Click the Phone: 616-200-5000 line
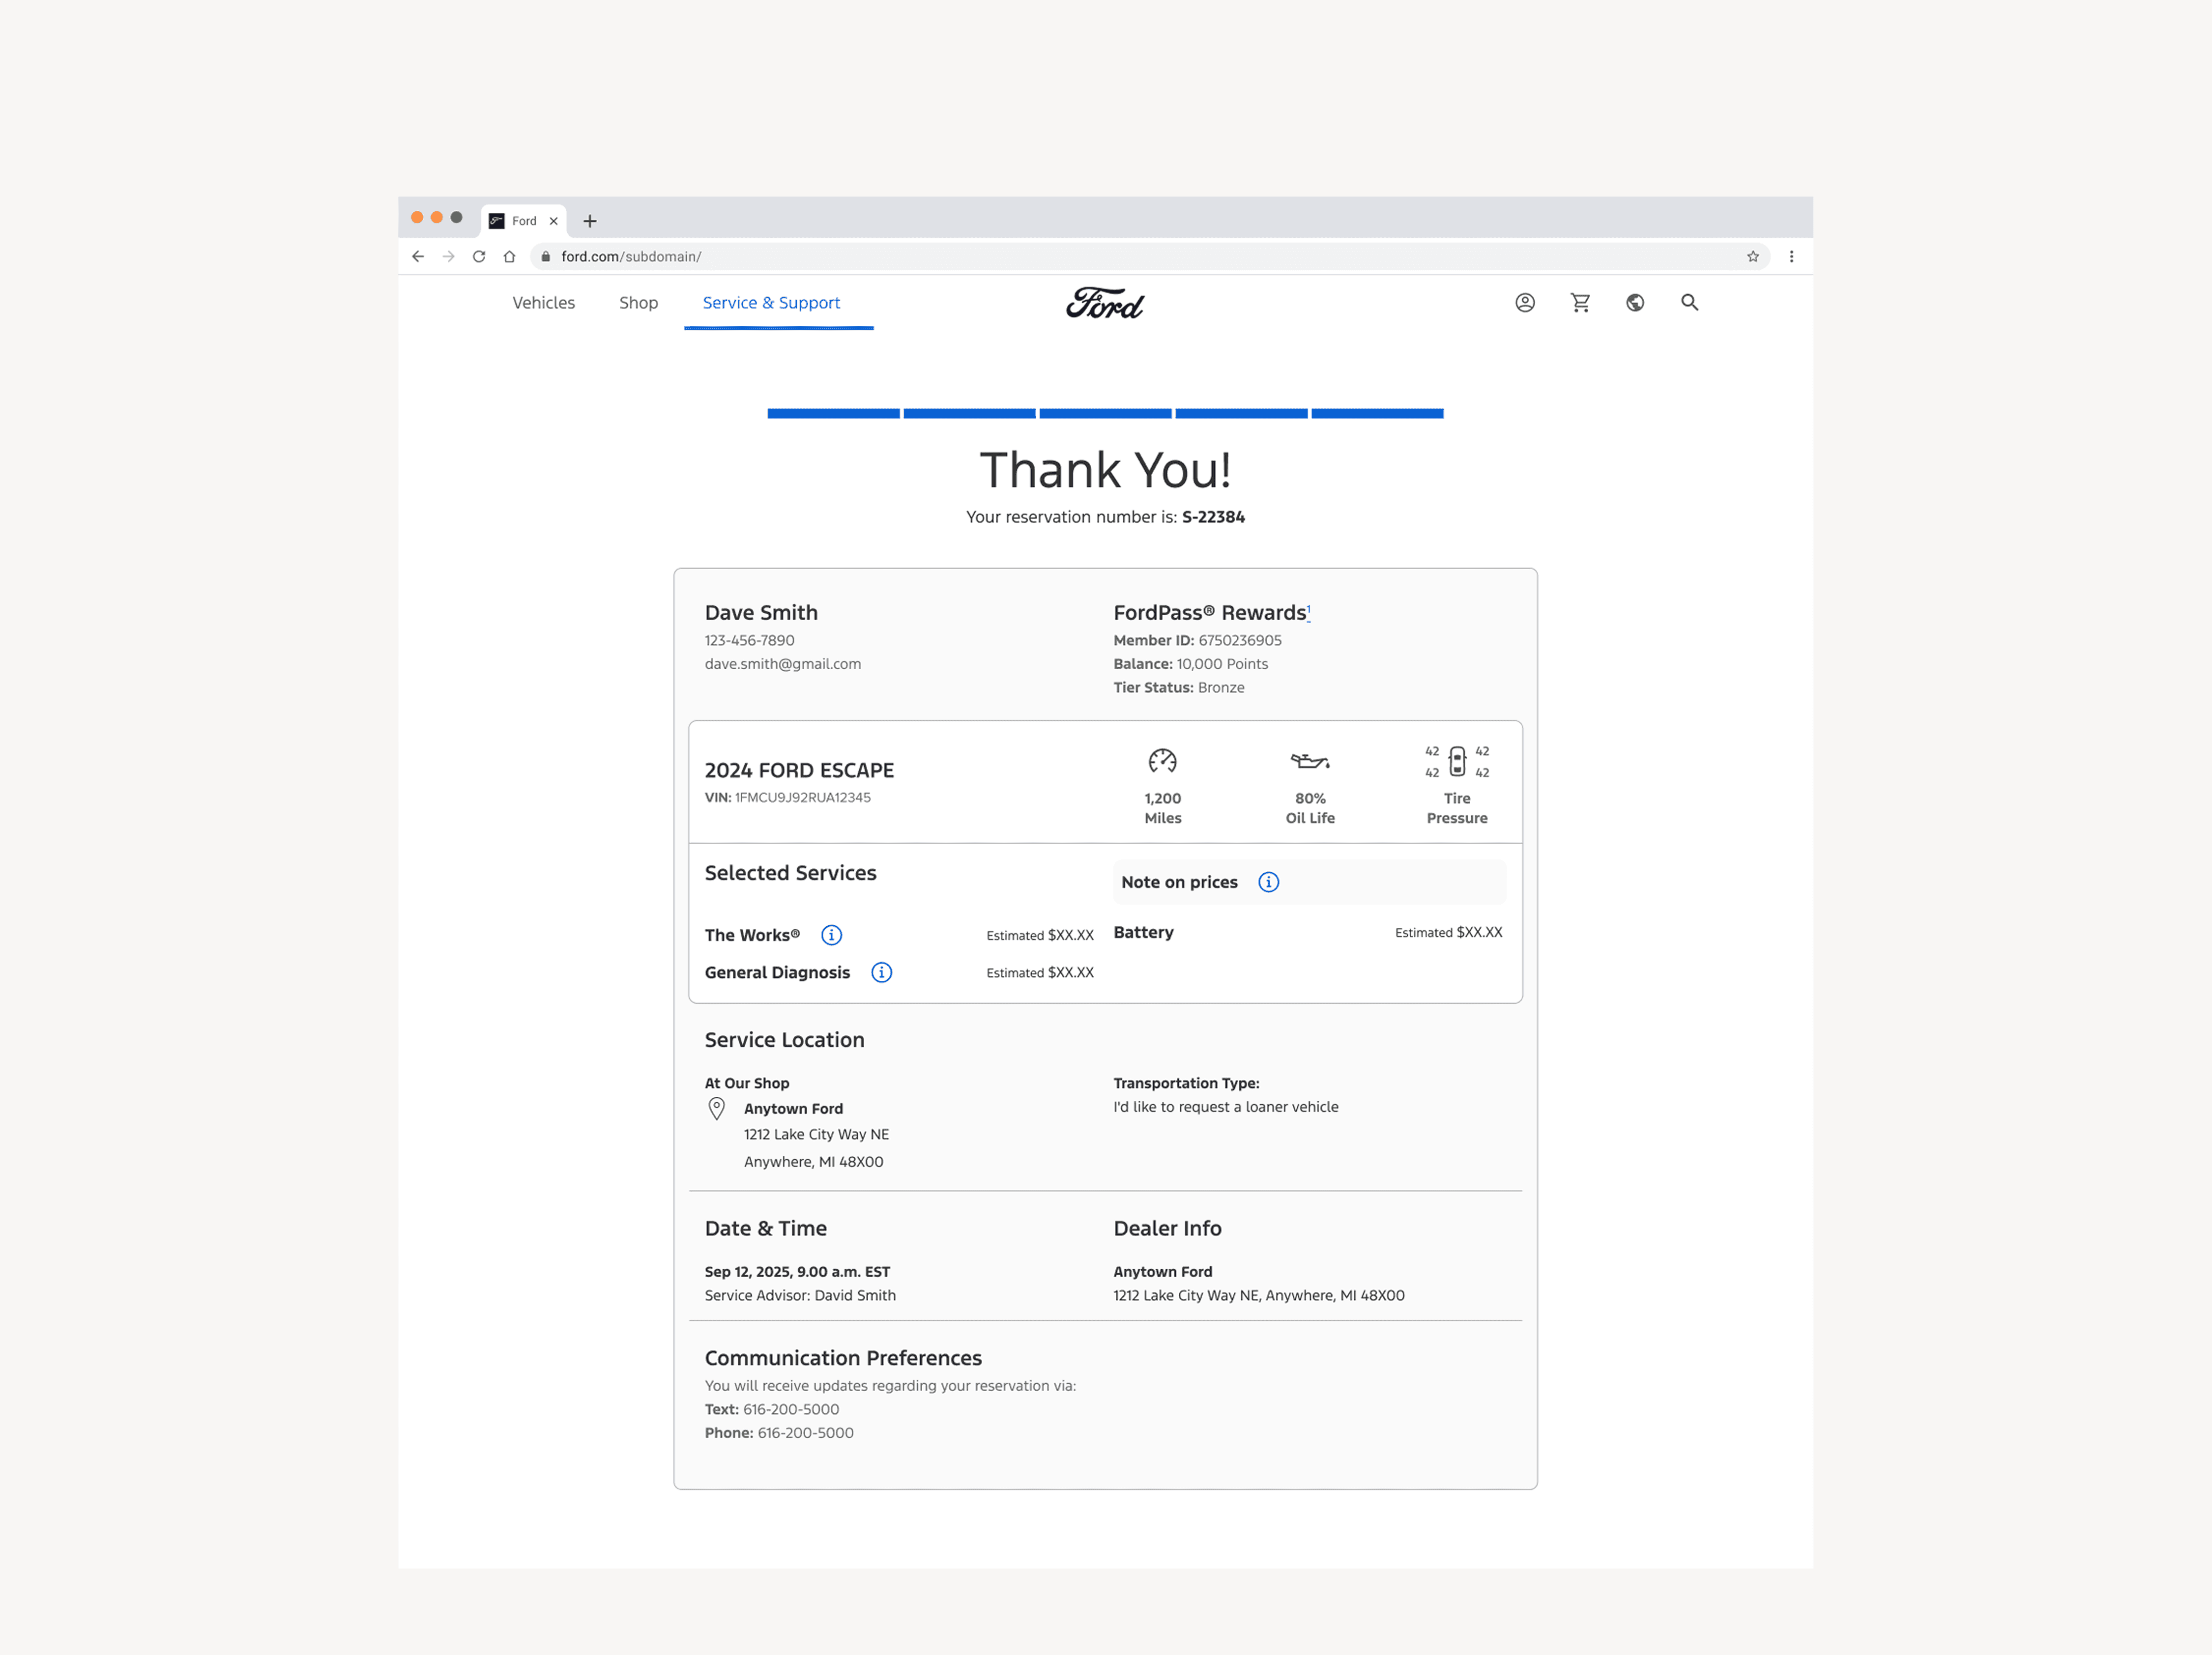 pos(779,1433)
